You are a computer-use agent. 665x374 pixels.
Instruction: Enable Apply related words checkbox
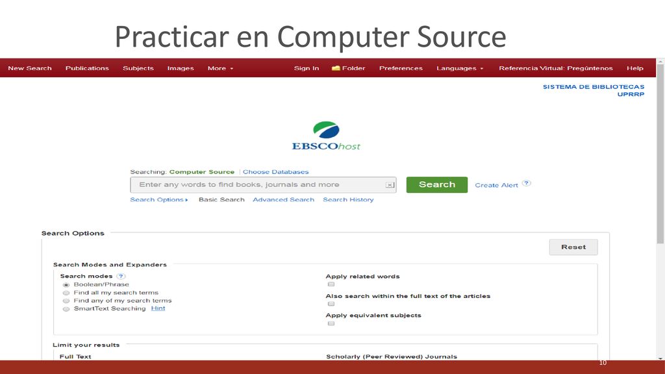(x=331, y=284)
